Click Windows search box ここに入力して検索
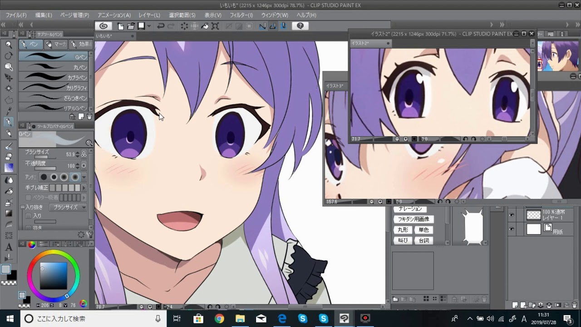The image size is (581, 327). [x=93, y=318]
